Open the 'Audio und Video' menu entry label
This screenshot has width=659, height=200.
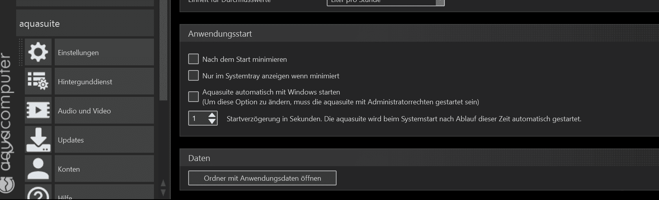pyautogui.click(x=84, y=111)
